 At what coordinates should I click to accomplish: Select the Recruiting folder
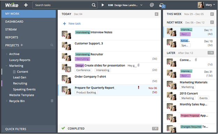[x=20, y=83]
